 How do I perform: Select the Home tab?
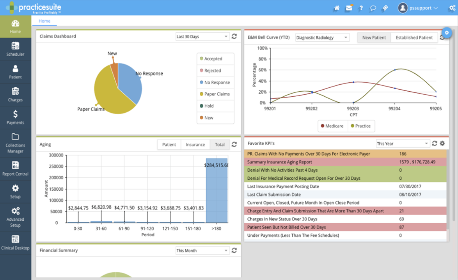(44, 21)
